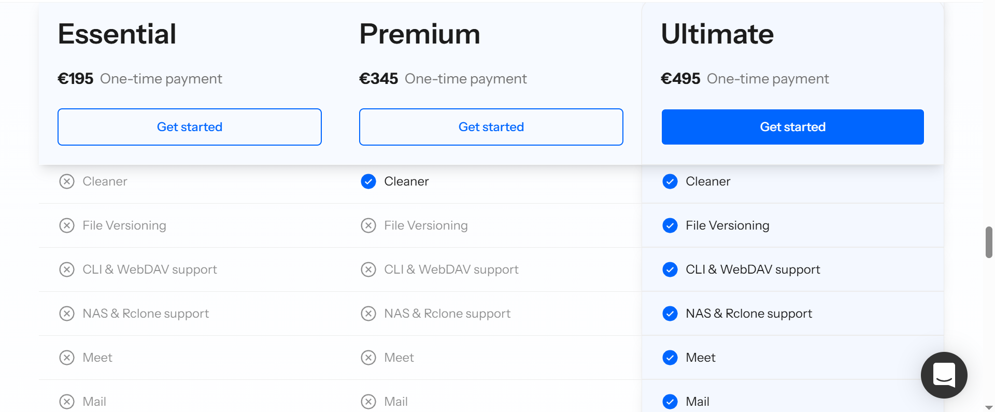Choose Get started for Ultimate plan
This screenshot has height=412, width=995.
(792, 127)
